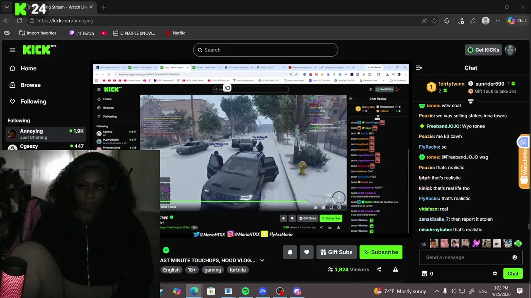The width and height of the screenshot is (531, 298).
Task: Click the Gift Subs button
Action: (336, 252)
